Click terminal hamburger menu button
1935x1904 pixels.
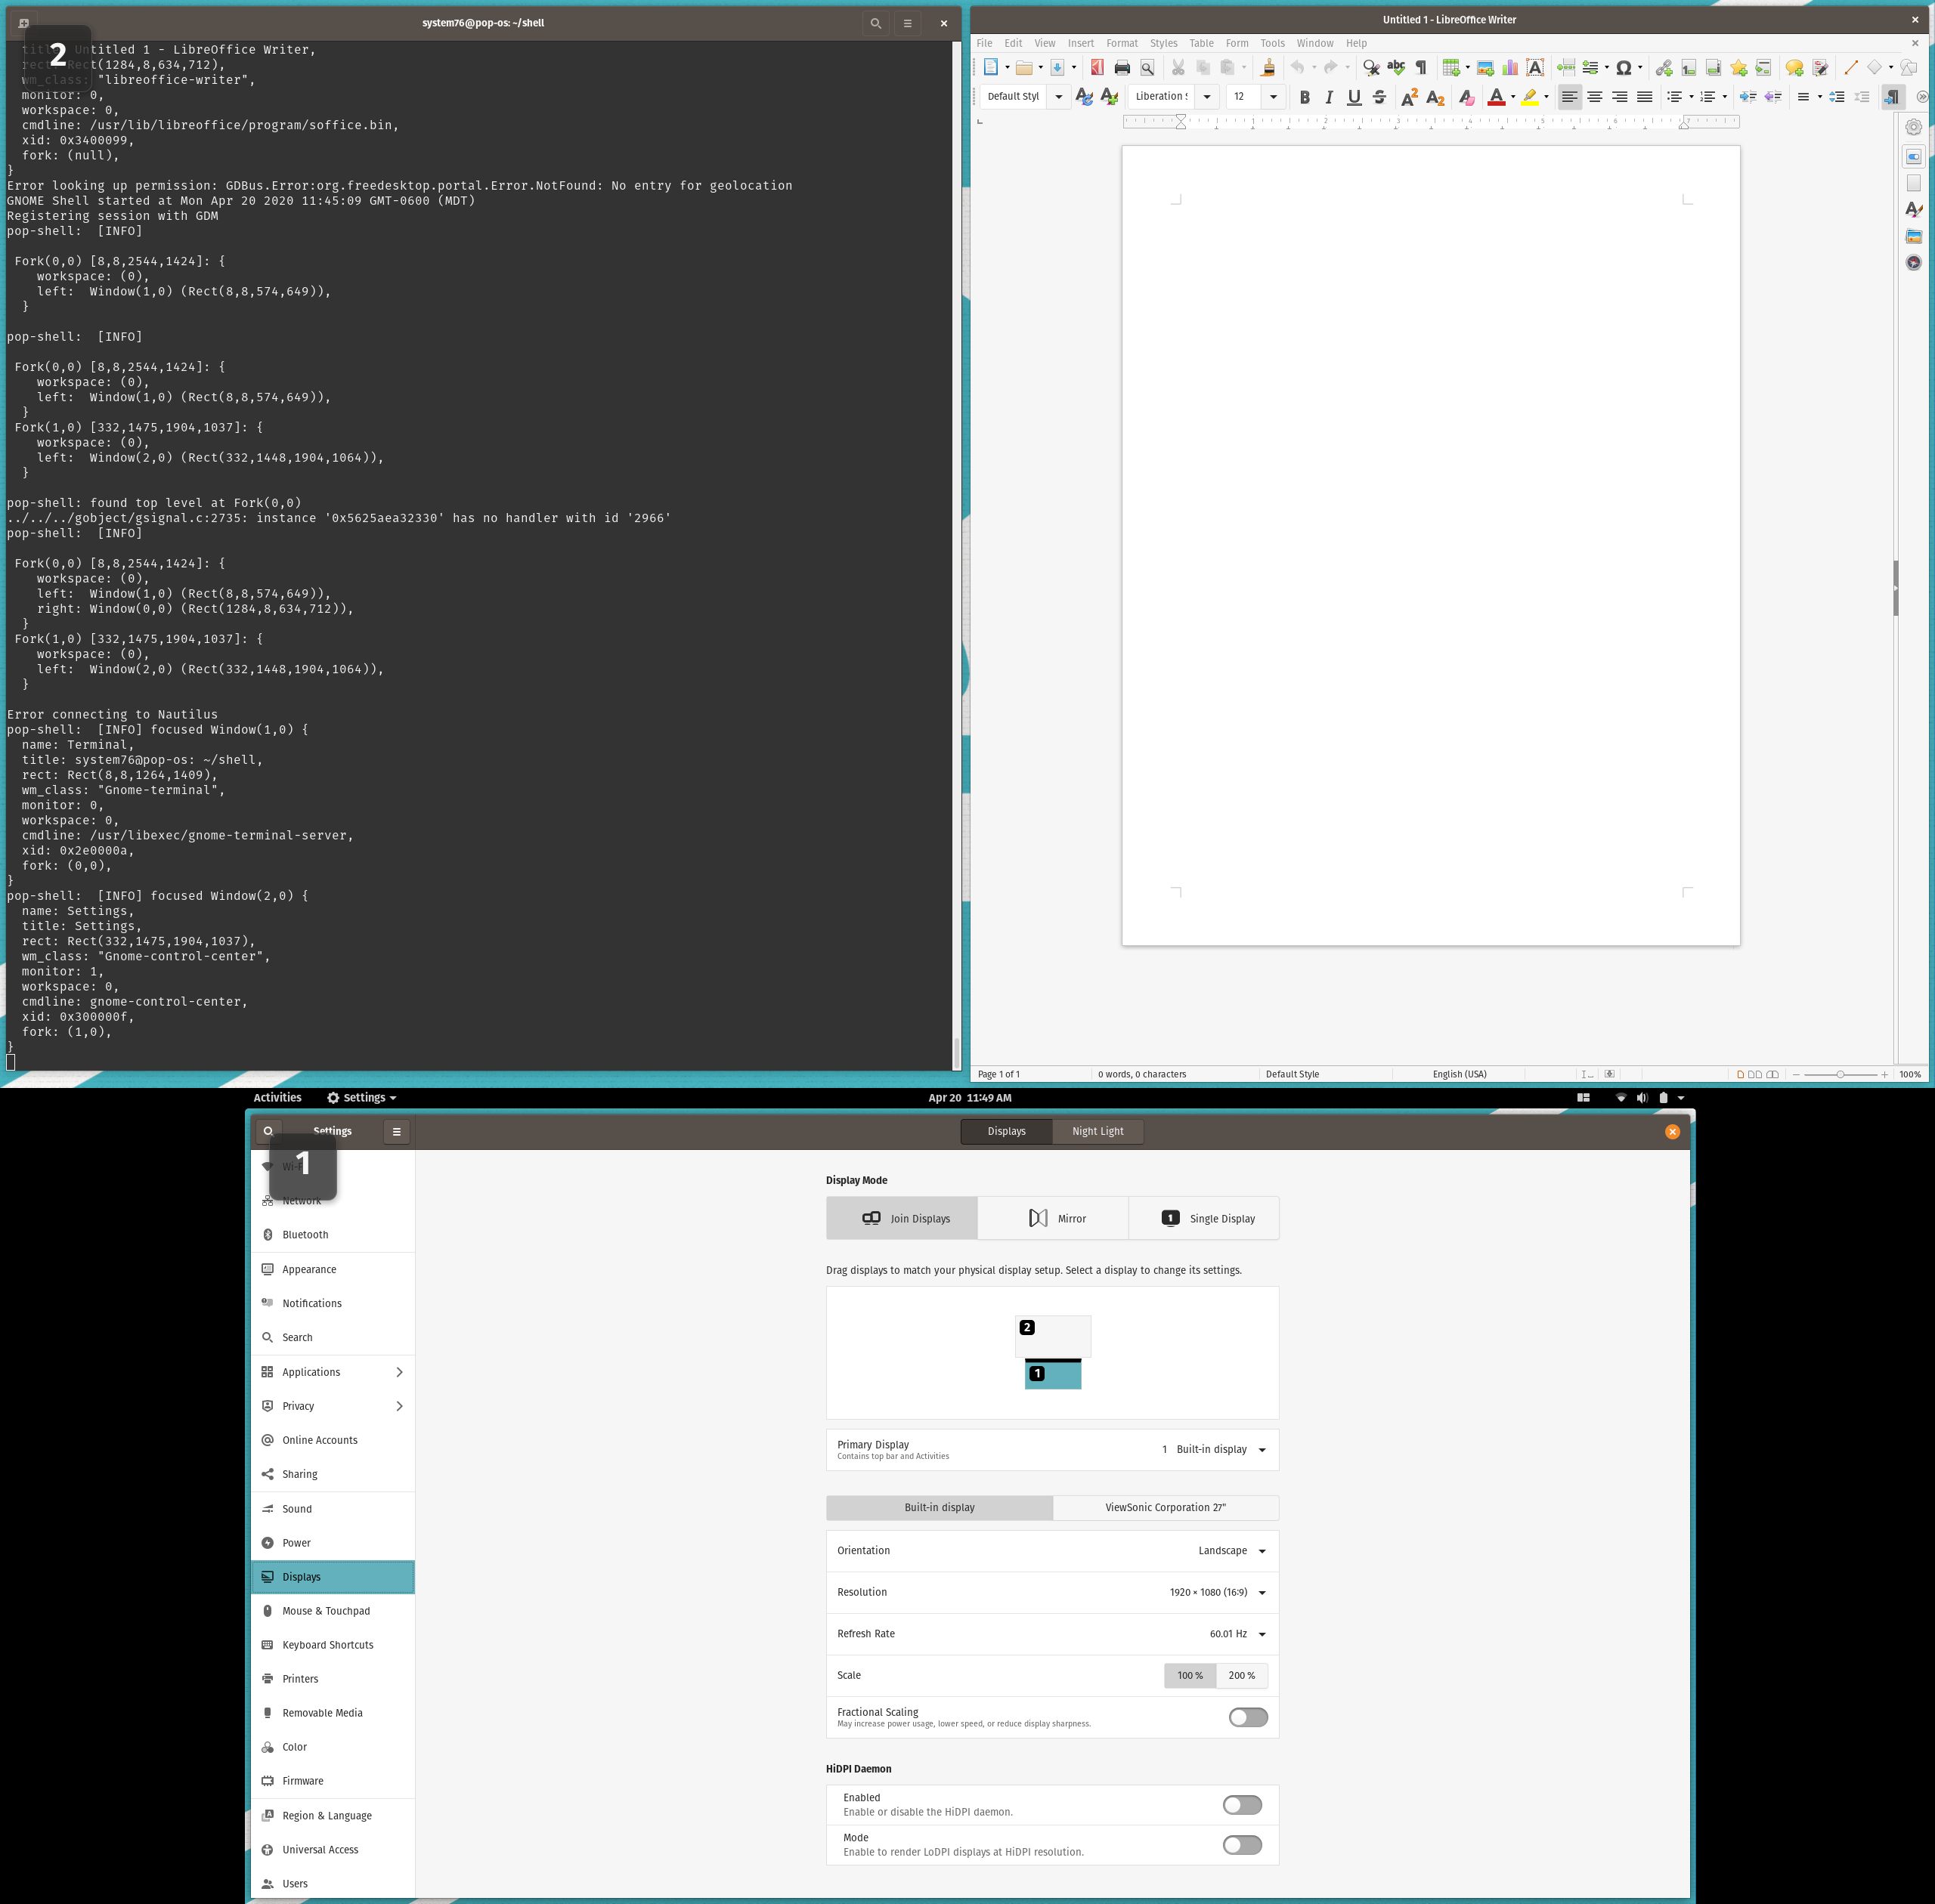click(908, 23)
